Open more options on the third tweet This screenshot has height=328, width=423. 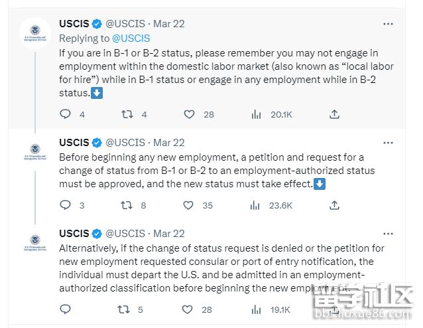click(x=388, y=234)
